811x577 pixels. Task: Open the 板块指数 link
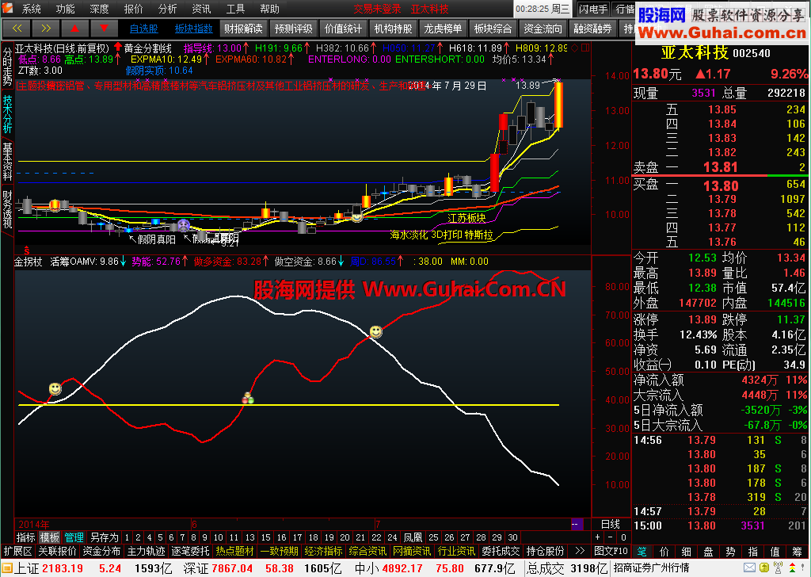pos(193,29)
